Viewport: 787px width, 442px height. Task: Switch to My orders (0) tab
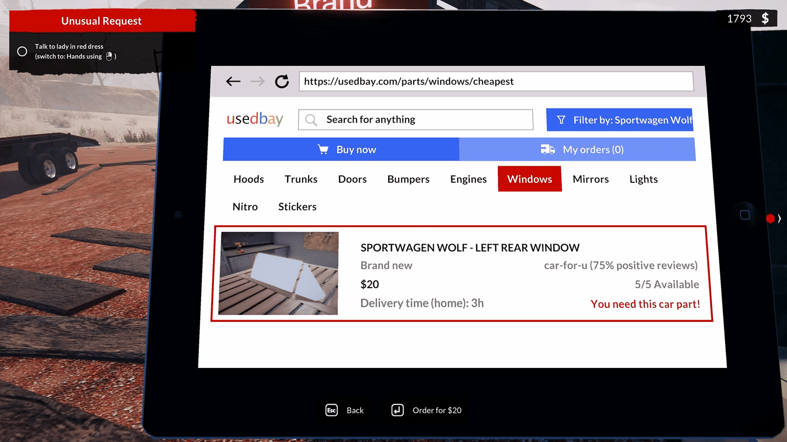click(x=577, y=149)
